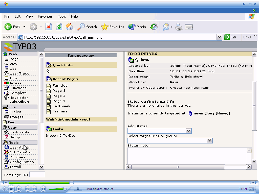Open the List module
Viewport: 259px width, 194px height.
13,68
